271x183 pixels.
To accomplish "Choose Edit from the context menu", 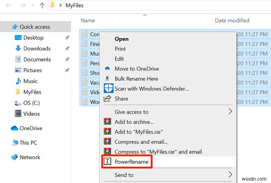I will point(119,59).
